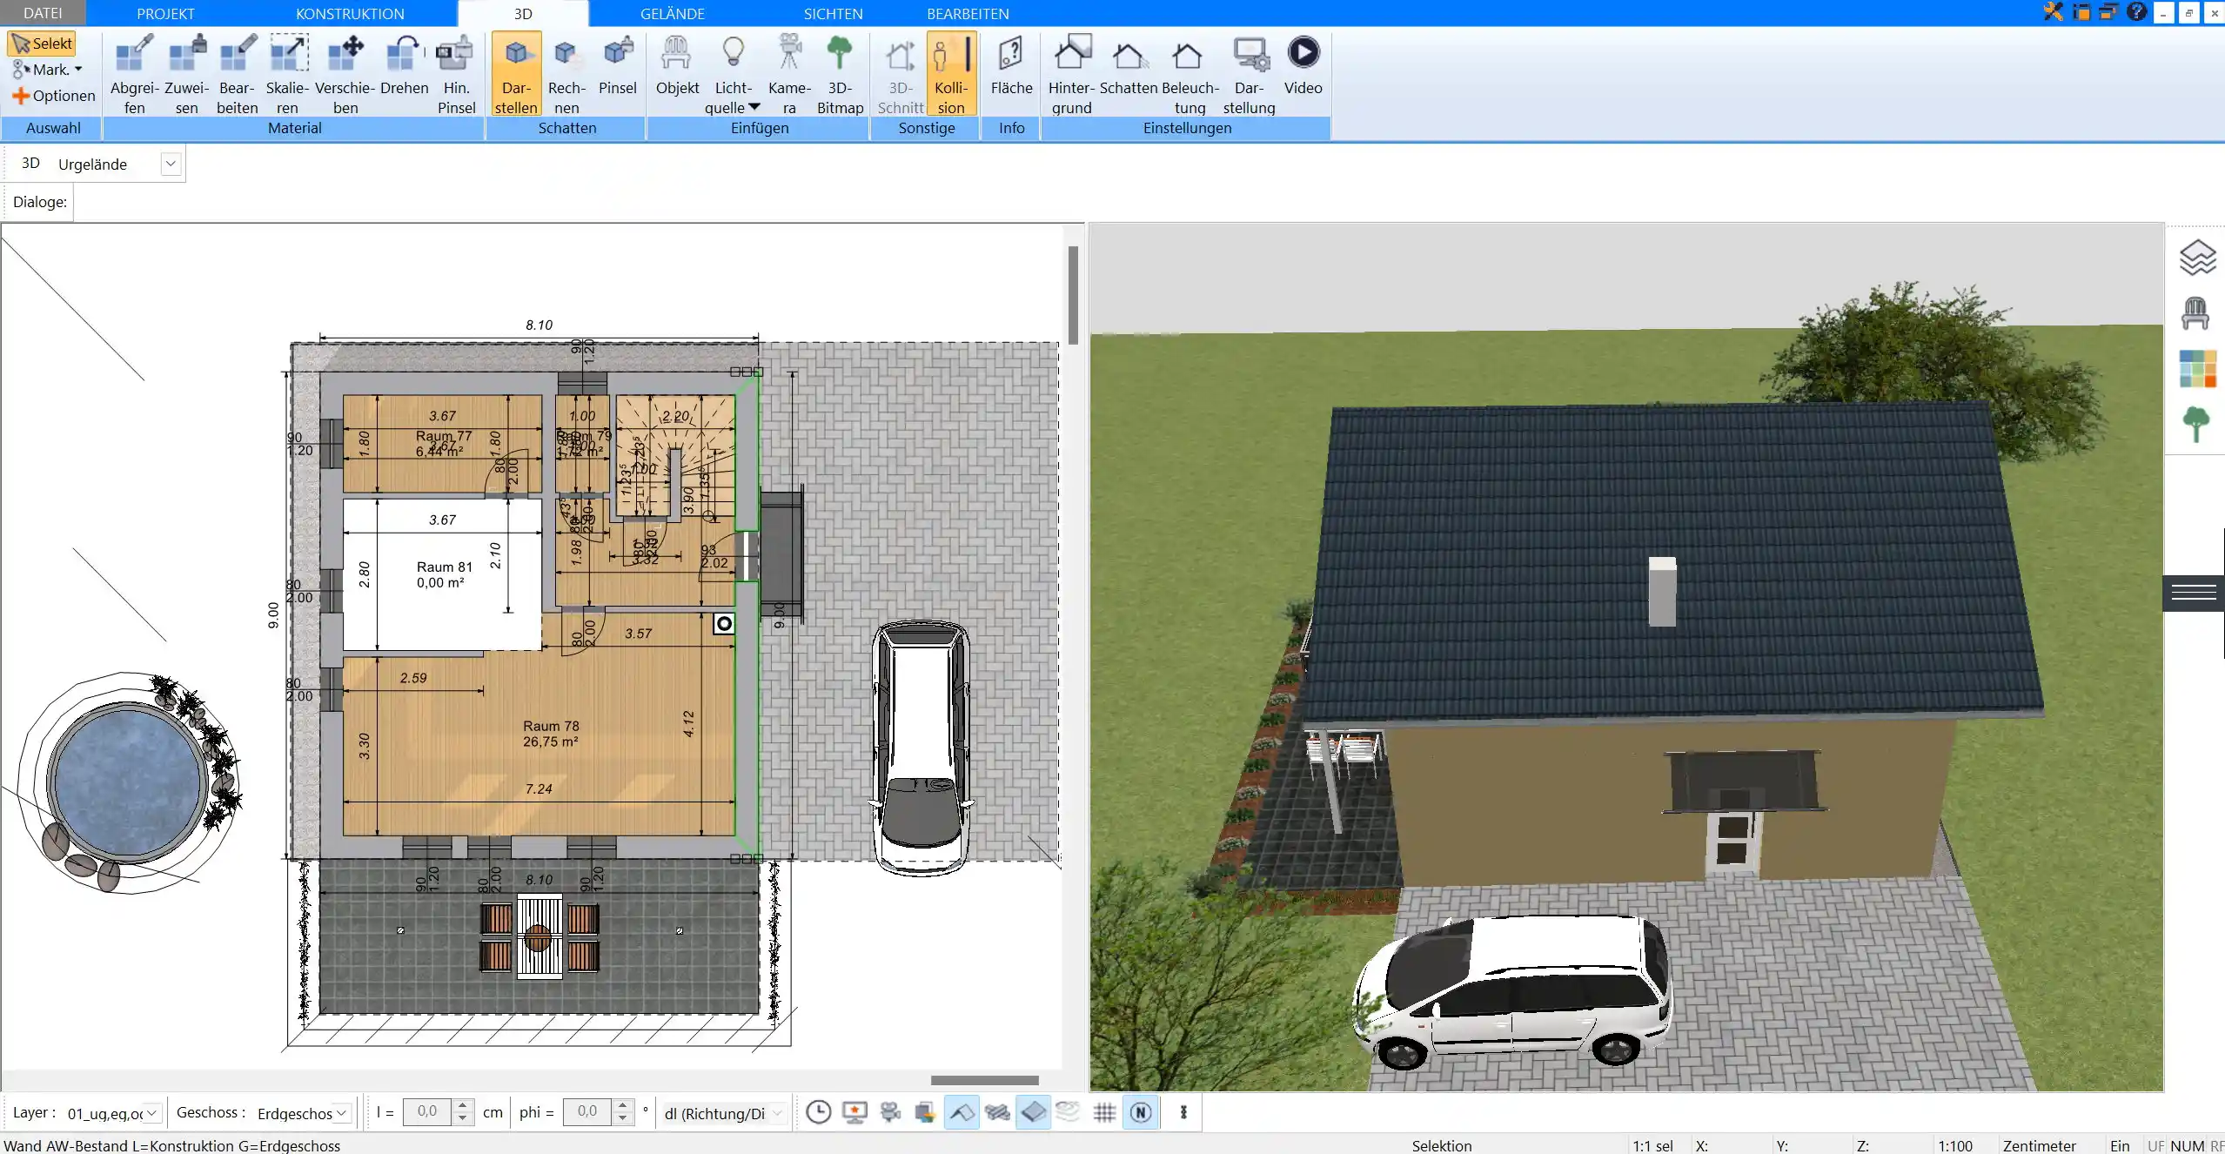Image resolution: width=2225 pixels, height=1154 pixels.
Task: Click the Video render icon
Action: [x=1304, y=53]
